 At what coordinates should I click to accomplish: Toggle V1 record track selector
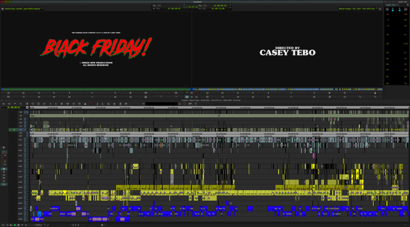(x=21, y=129)
